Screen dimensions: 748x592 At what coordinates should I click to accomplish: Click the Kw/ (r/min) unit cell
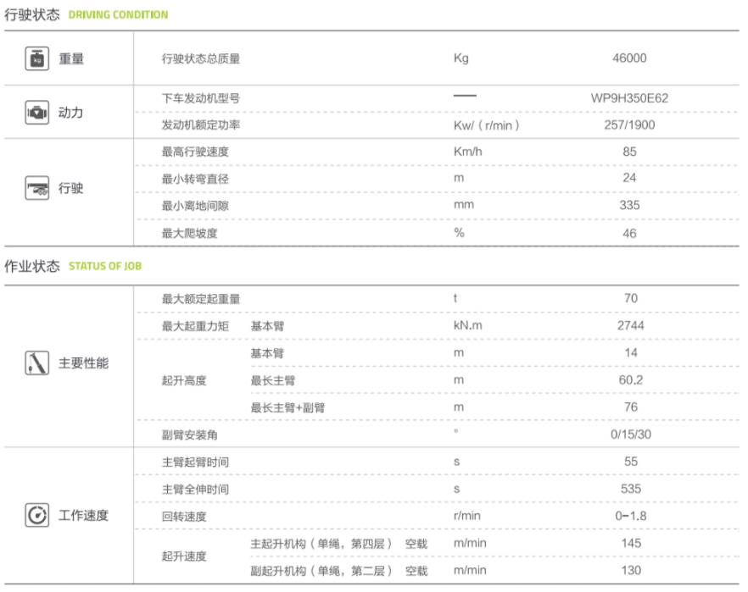pyautogui.click(x=487, y=125)
